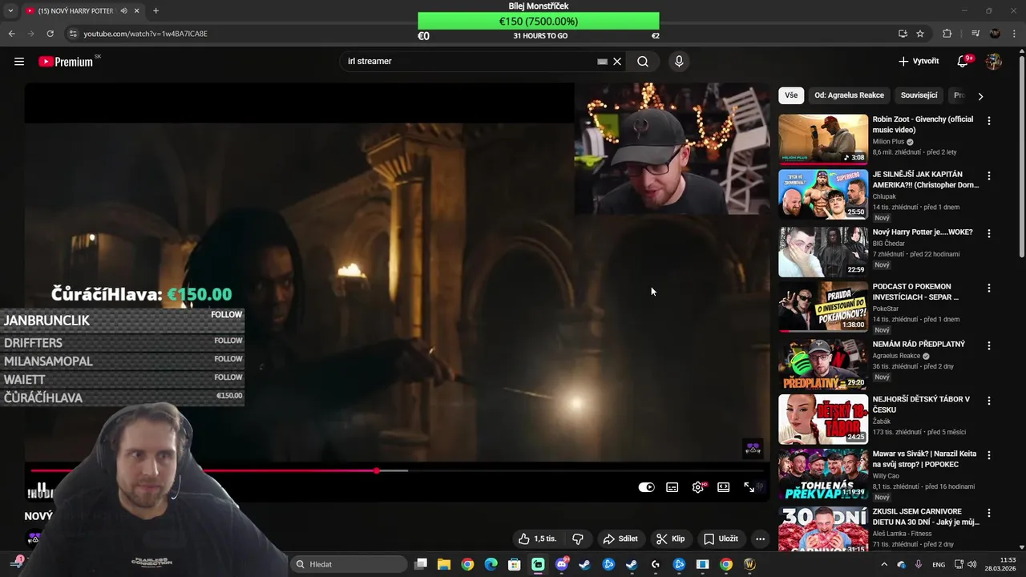The image size is (1026, 577).
Task: Bookmark page with the star icon
Action: [920, 34]
